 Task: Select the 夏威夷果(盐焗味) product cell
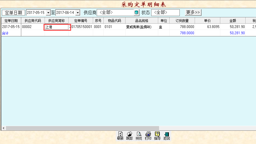click(142, 27)
